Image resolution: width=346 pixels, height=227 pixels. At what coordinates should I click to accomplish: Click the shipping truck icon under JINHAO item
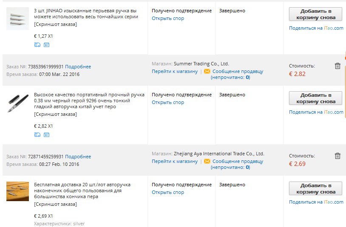[x=37, y=45]
